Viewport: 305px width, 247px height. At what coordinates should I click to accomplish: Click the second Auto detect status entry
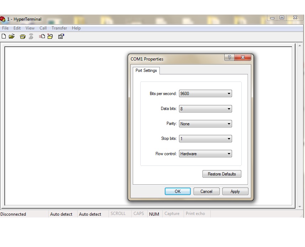click(x=90, y=214)
